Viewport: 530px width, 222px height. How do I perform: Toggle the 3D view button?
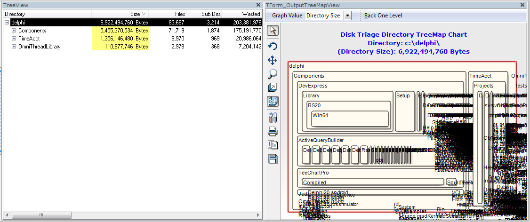[x=273, y=102]
